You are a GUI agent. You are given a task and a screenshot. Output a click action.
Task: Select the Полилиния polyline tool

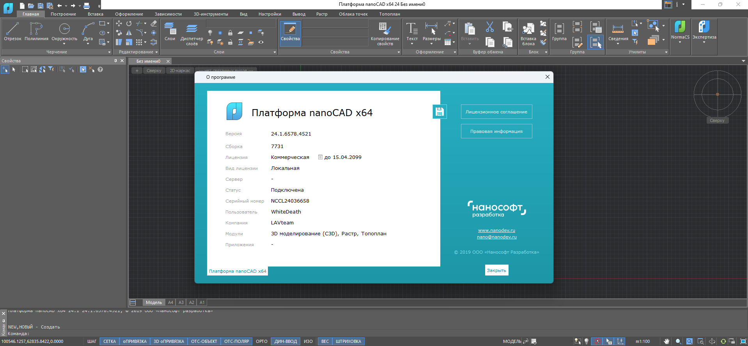pyautogui.click(x=36, y=31)
